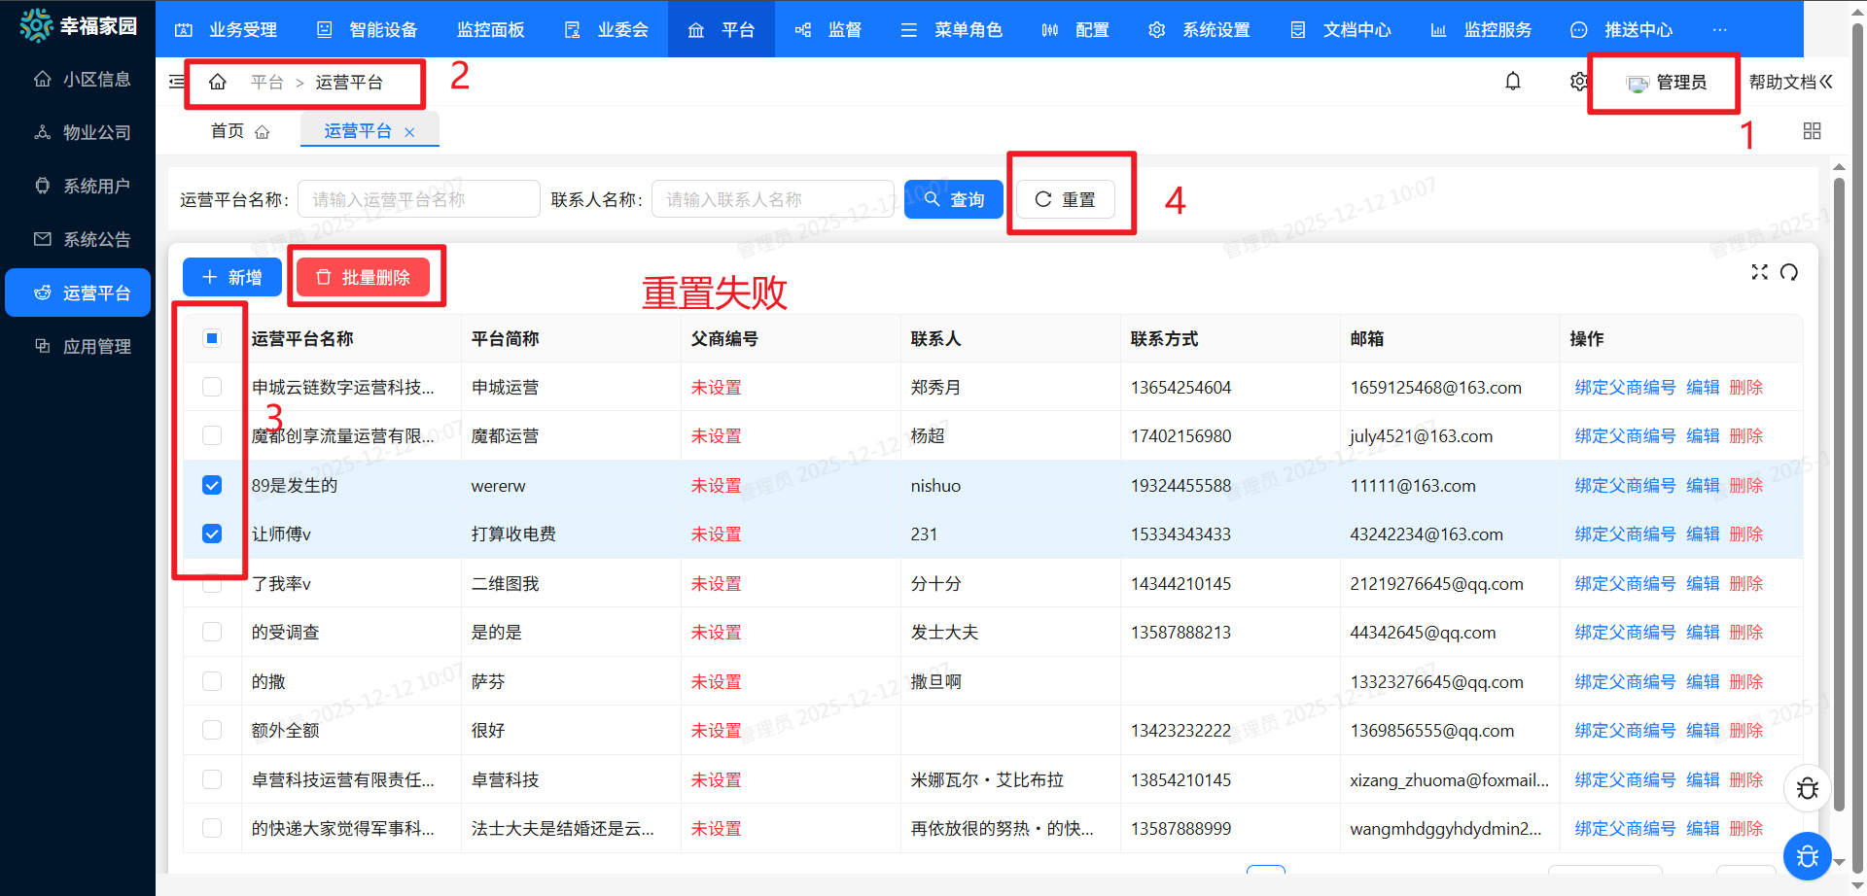Viewport: 1867px width, 896px height.
Task: Open the 业委会 top menu
Action: (606, 29)
